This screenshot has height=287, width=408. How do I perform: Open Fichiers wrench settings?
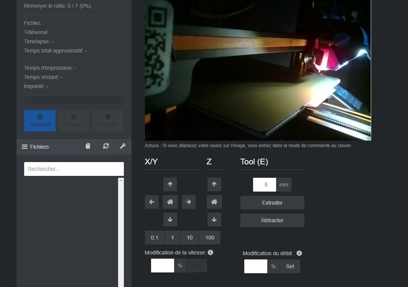pyautogui.click(x=123, y=146)
